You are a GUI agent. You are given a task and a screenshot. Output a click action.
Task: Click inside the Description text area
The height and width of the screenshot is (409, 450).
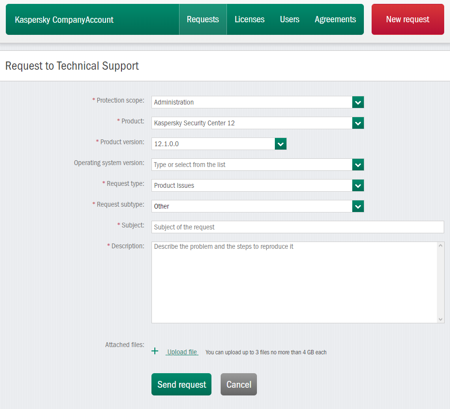(294, 282)
